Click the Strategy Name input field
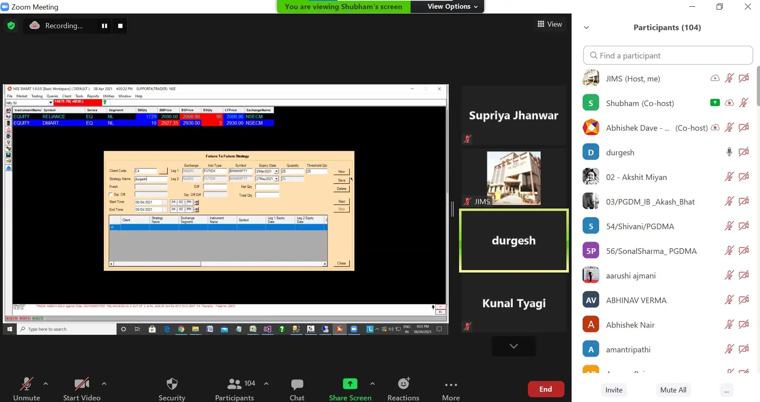Image resolution: width=760 pixels, height=402 pixels. point(151,179)
